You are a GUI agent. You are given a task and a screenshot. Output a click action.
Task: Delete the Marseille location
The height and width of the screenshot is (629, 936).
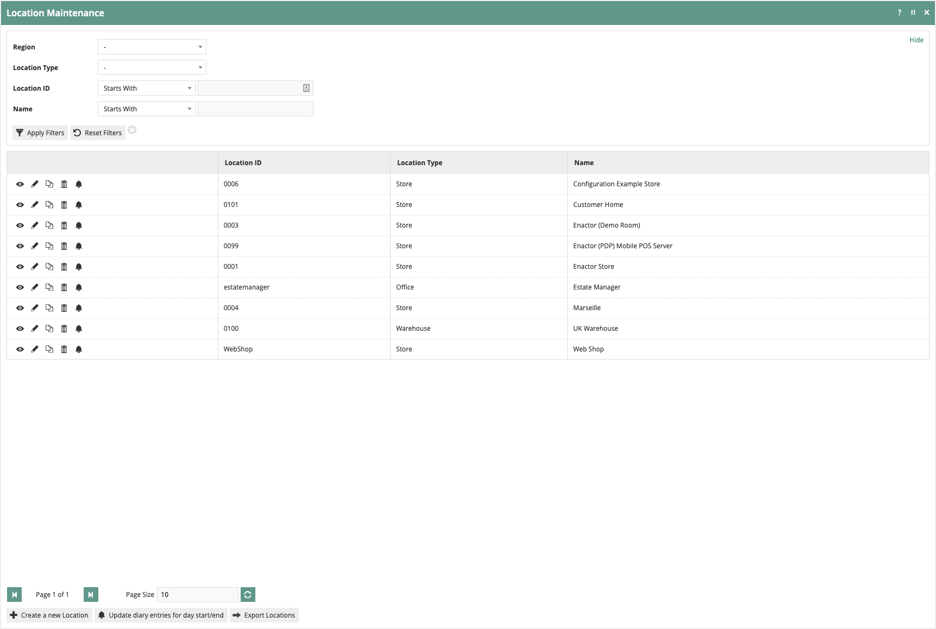click(64, 307)
